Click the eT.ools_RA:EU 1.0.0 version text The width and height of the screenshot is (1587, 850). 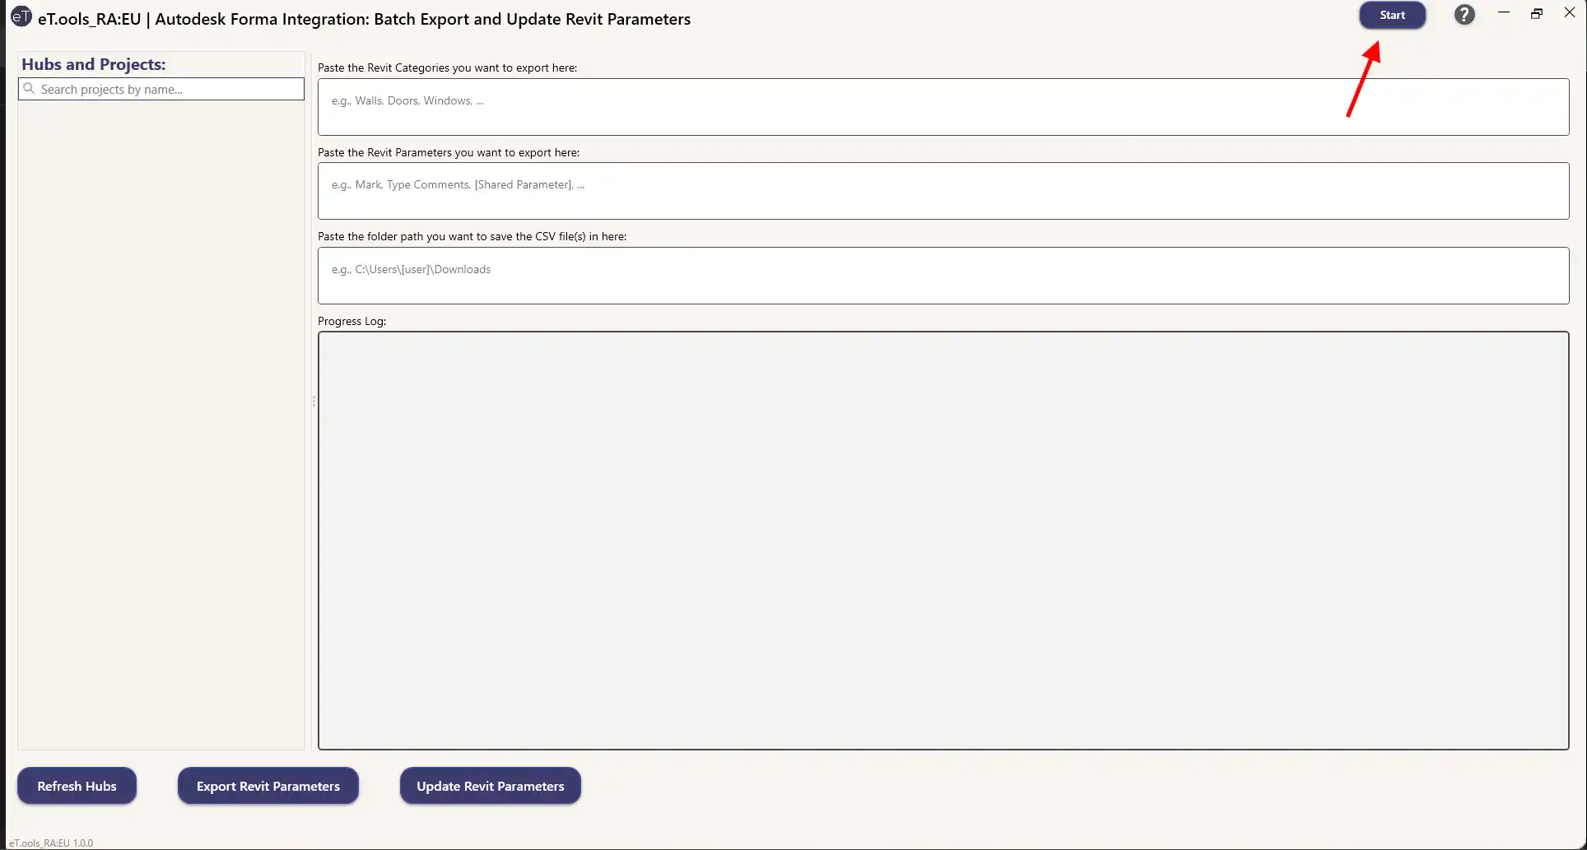tap(51, 843)
